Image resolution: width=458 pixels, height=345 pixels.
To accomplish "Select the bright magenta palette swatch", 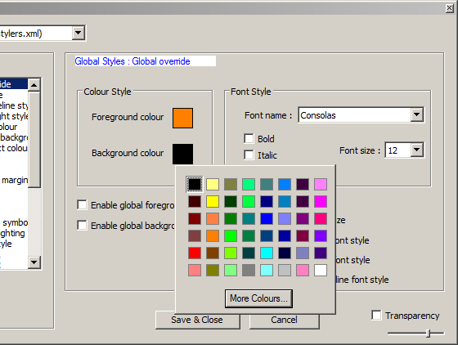I will click(x=321, y=201).
